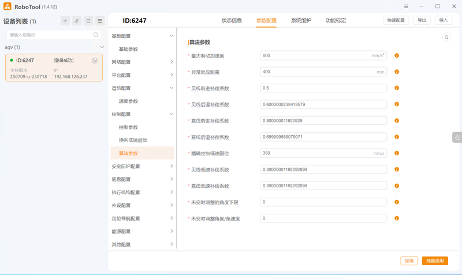
Task: Refresh the device list
Action: 88,21
